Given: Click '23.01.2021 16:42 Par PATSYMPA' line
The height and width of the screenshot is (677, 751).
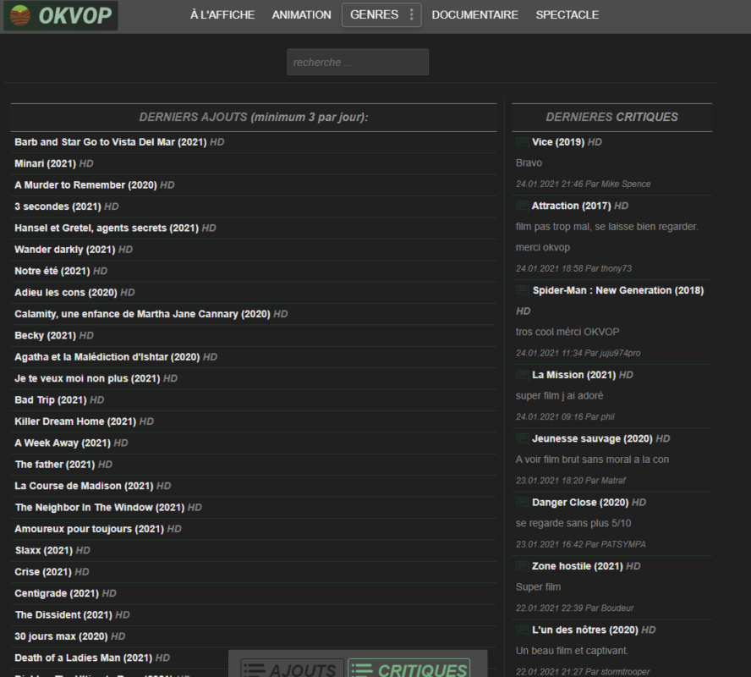Looking at the screenshot, I should (580, 544).
